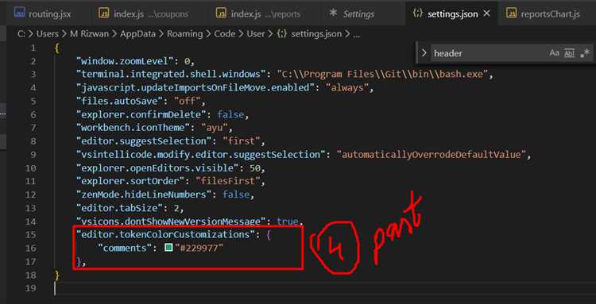Expand the replace field in find widget
Image resolution: width=596 pixels, height=304 pixels.
[424, 53]
